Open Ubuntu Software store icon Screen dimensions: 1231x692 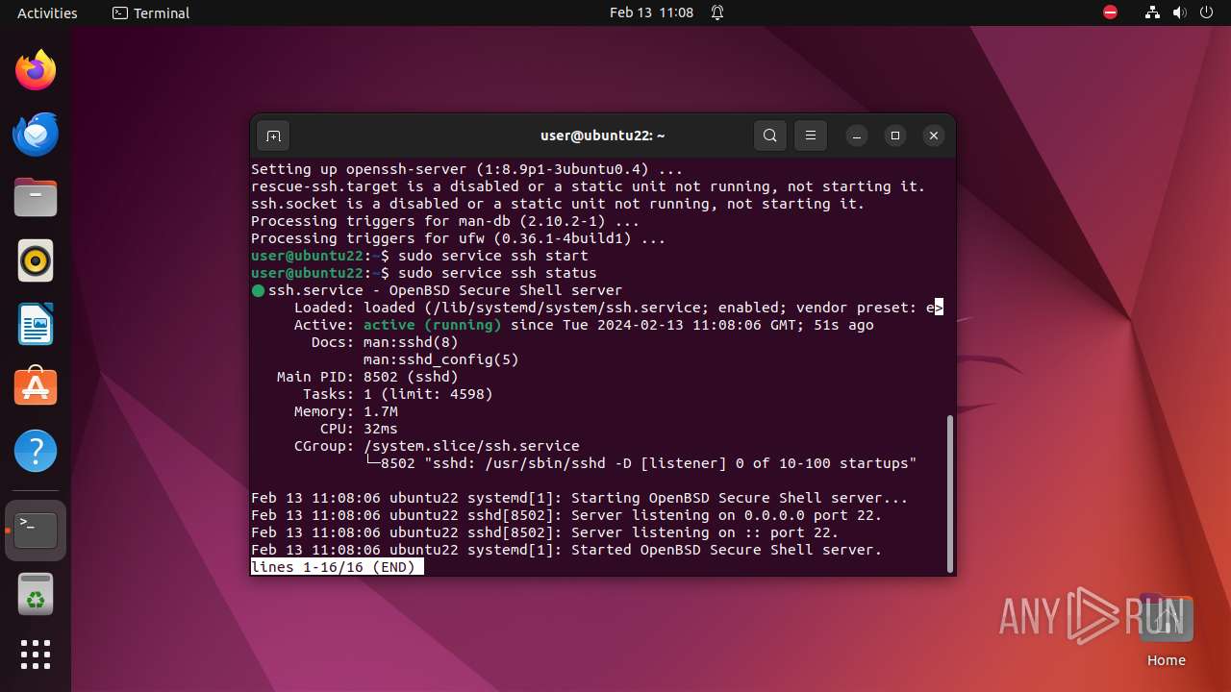click(x=36, y=387)
